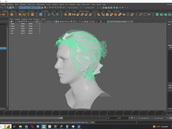Toggle the select-by-hierarchy mode icon
172x129 pixels.
tap(8, 8)
